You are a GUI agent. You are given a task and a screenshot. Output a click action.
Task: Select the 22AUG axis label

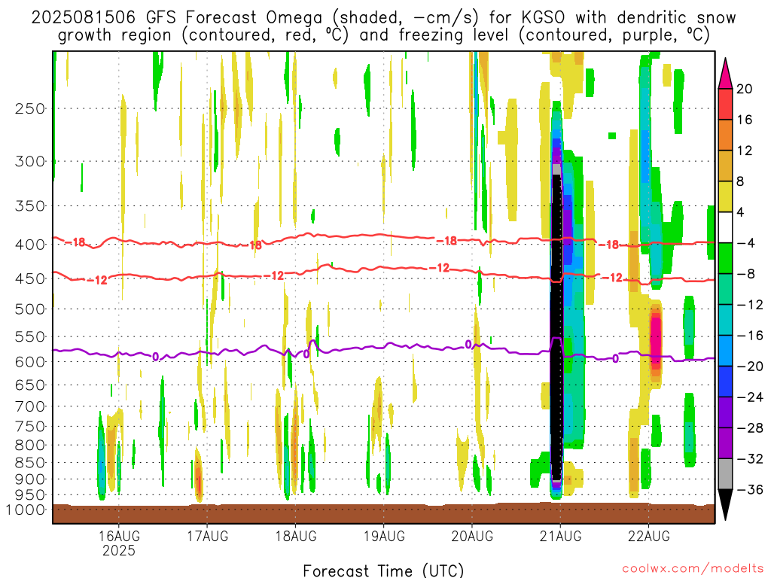[648, 536]
